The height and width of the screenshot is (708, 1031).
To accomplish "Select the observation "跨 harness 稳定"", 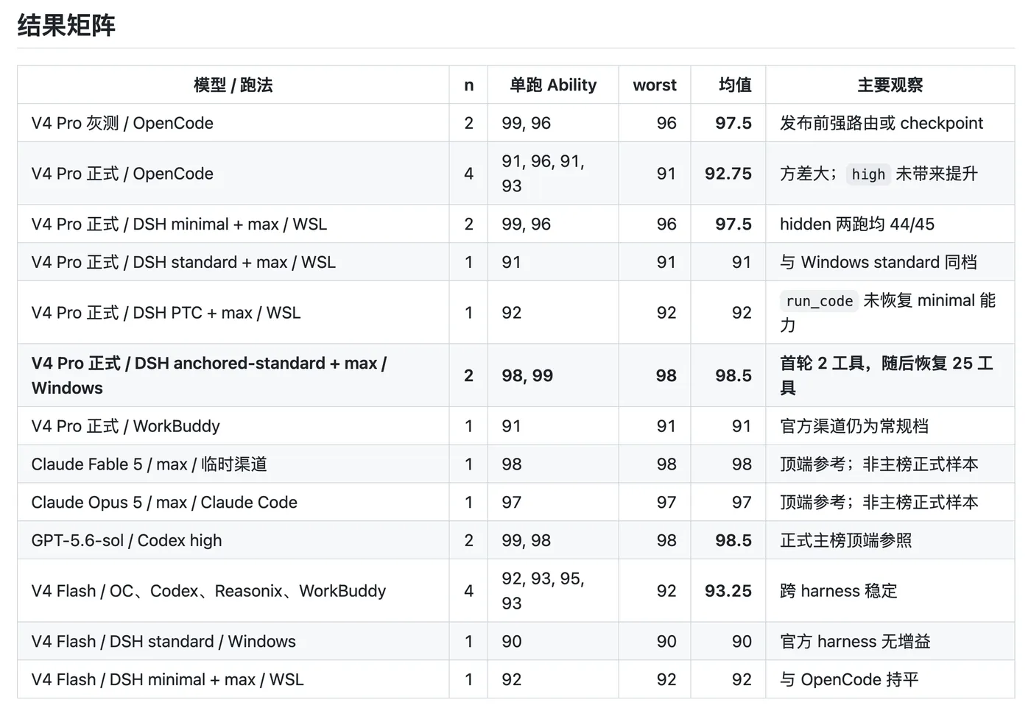I will tap(839, 591).
